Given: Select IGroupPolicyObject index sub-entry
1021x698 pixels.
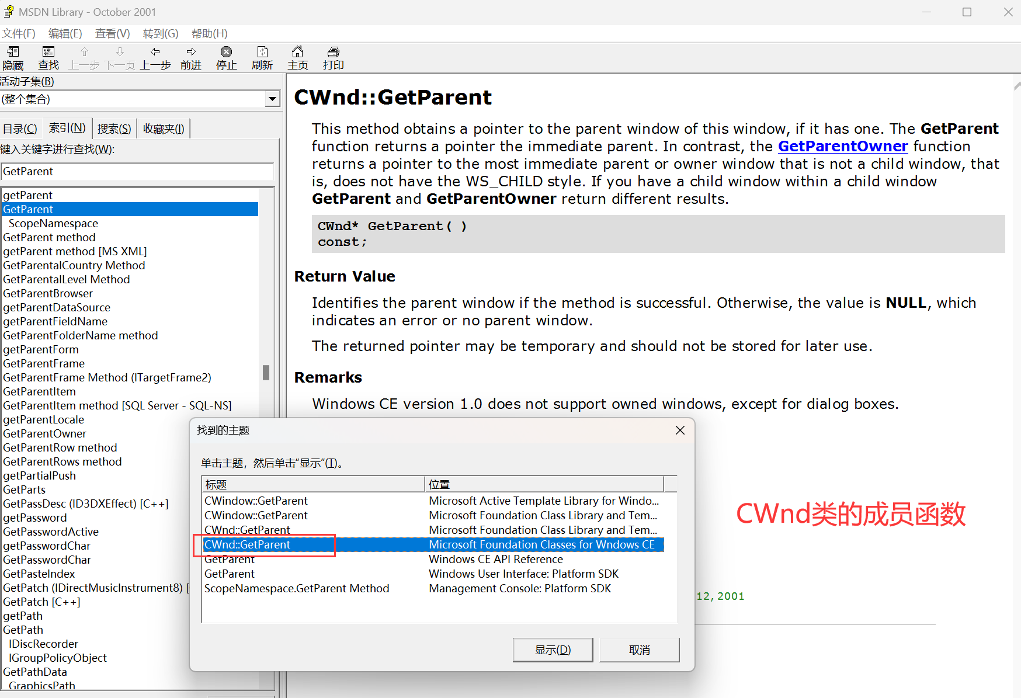Looking at the screenshot, I should [58, 658].
